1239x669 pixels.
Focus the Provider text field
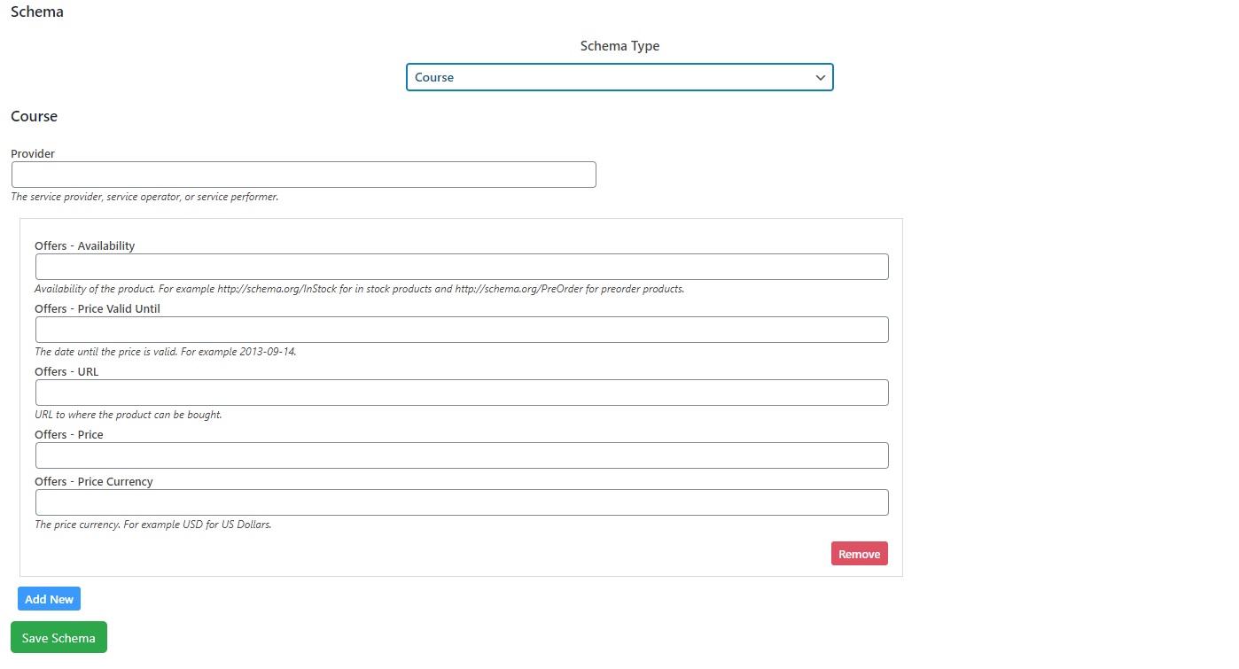click(303, 175)
